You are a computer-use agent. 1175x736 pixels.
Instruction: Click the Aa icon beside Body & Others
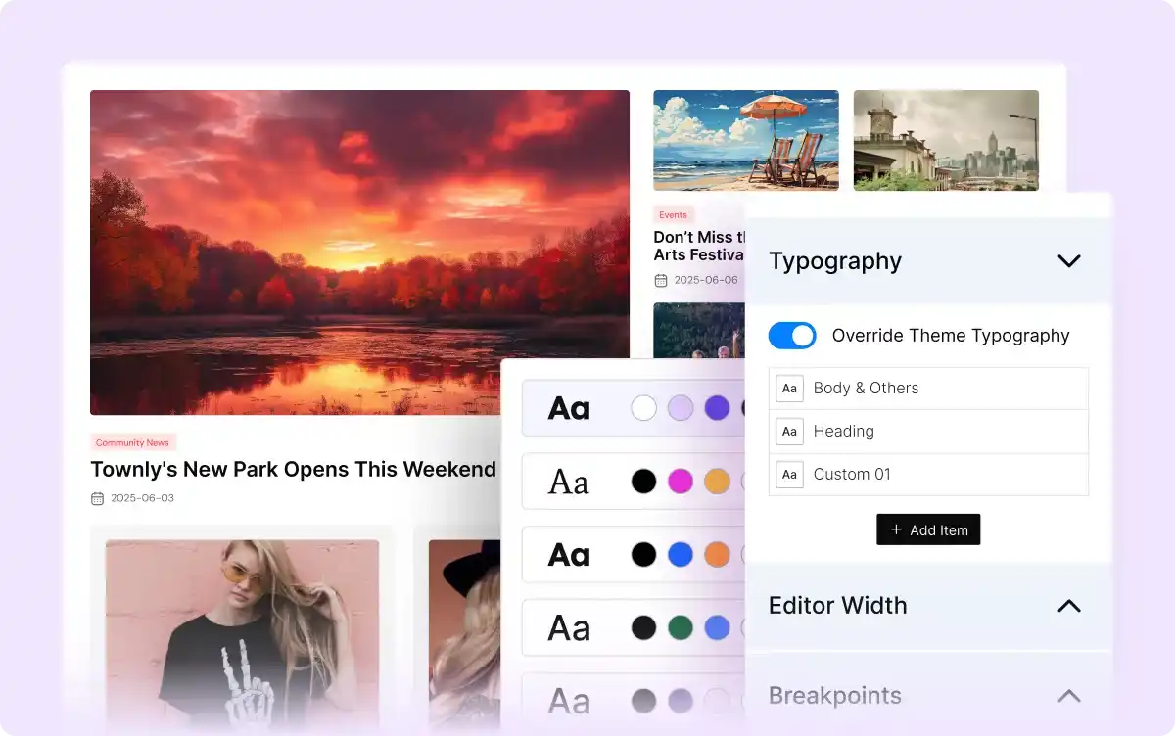coord(789,389)
